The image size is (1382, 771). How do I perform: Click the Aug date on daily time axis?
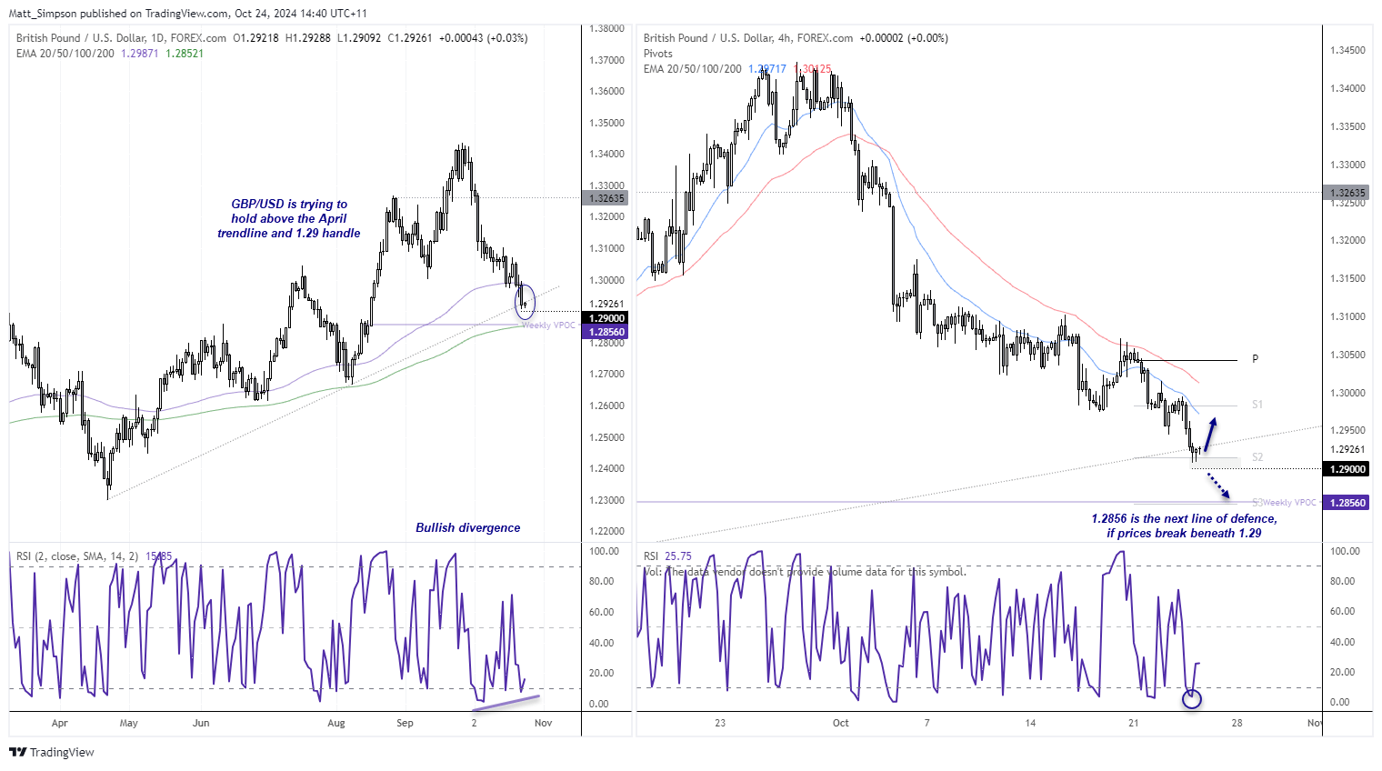click(336, 724)
